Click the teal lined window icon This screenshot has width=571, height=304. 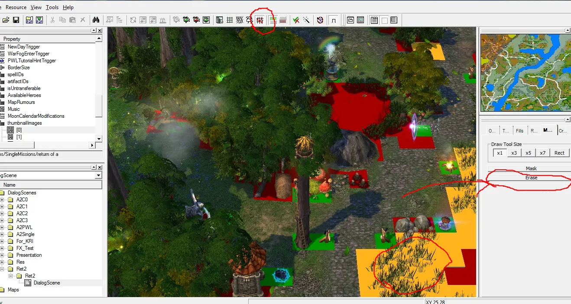[360, 20]
